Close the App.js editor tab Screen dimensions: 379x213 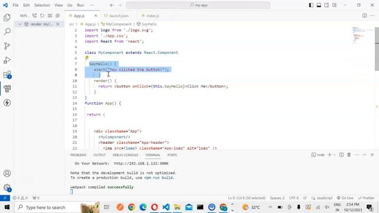[96, 16]
